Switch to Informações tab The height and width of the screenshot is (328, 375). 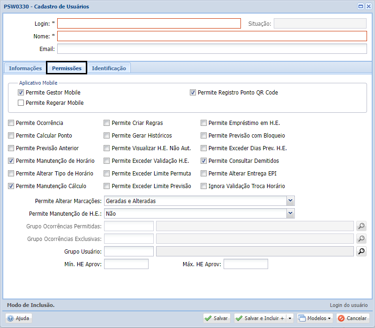tap(25, 68)
